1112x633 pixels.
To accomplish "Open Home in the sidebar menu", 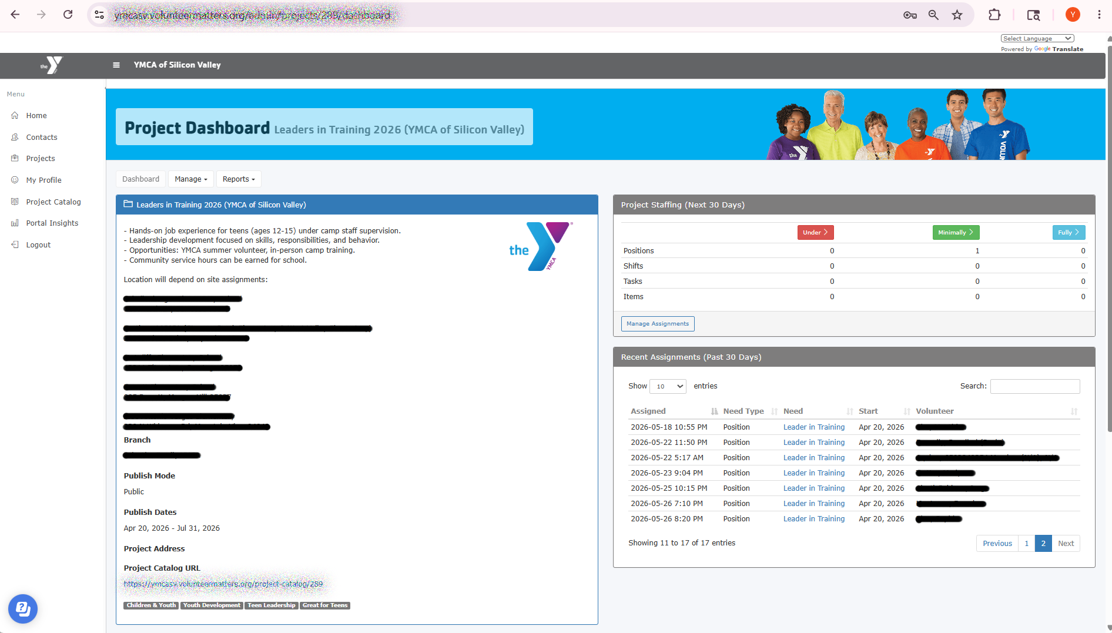I will (36, 116).
